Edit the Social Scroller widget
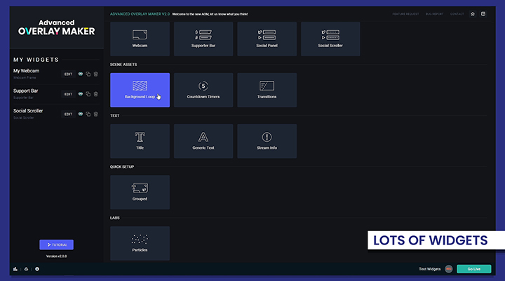505x281 pixels. pos(68,114)
